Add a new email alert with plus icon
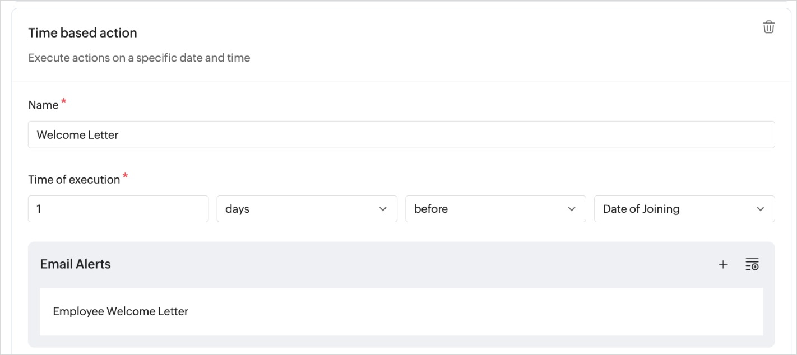The width and height of the screenshot is (797, 355). (x=723, y=264)
